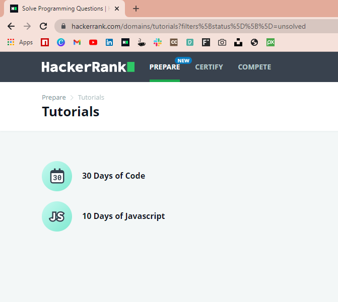Open the Apps grid bookmark
This screenshot has height=302, width=338.
coord(11,42)
